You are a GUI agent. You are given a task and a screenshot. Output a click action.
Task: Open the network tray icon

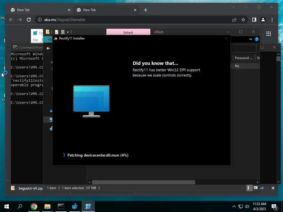pos(240,206)
